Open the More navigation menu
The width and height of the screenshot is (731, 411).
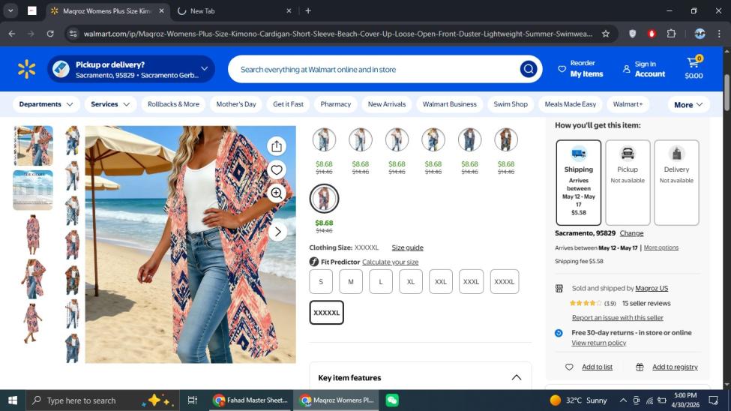tap(688, 104)
